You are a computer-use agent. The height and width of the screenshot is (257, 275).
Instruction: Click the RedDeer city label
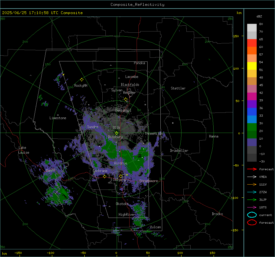130,93
